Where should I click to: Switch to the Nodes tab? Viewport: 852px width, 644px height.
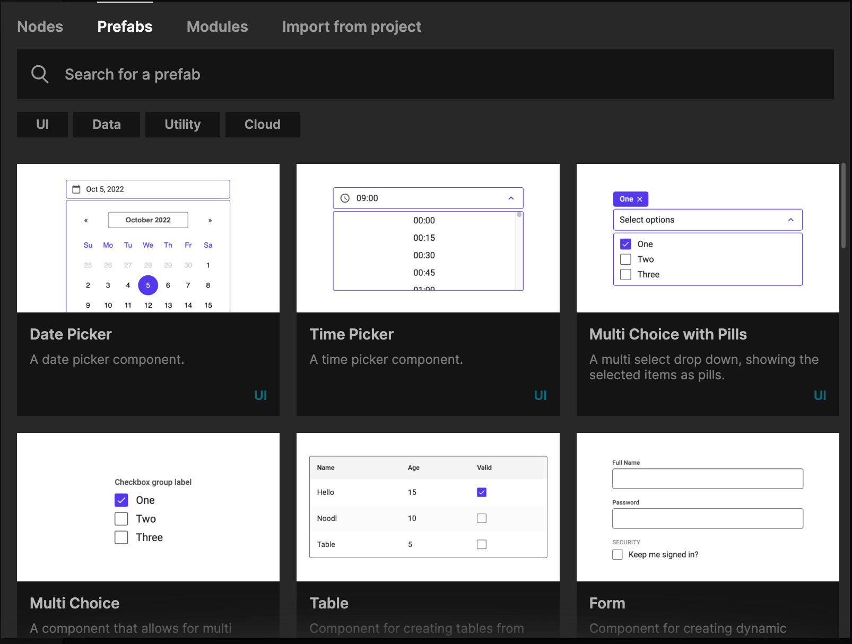(40, 27)
